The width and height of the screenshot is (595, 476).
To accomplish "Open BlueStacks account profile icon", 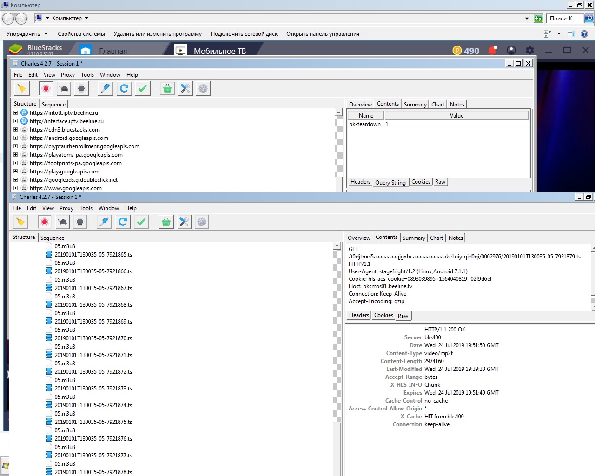I will (511, 50).
